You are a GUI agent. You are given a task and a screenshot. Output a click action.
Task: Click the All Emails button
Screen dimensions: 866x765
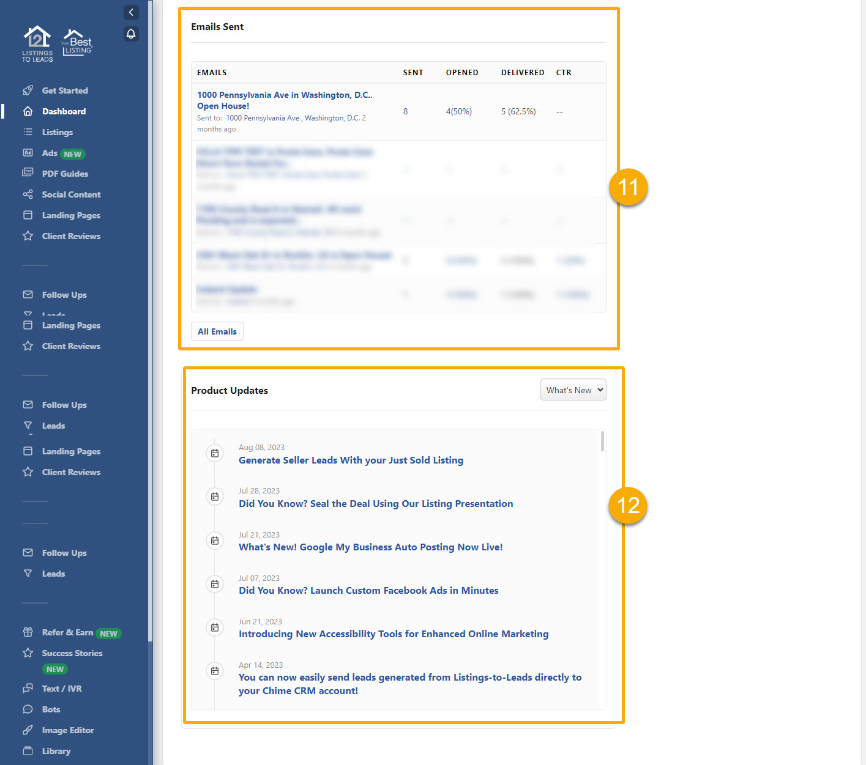tap(217, 331)
